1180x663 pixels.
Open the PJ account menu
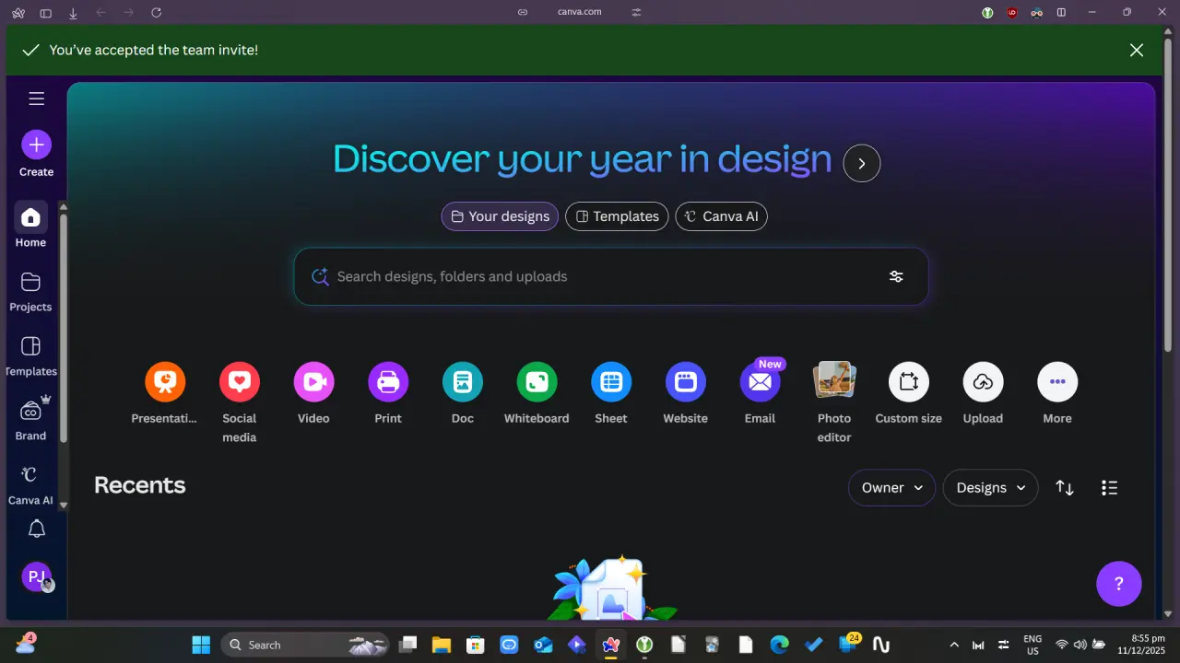[x=37, y=577]
